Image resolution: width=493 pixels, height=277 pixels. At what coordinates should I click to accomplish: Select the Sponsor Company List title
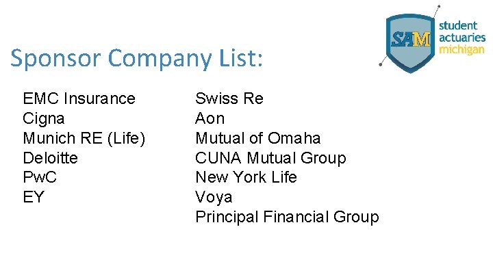tap(136, 58)
